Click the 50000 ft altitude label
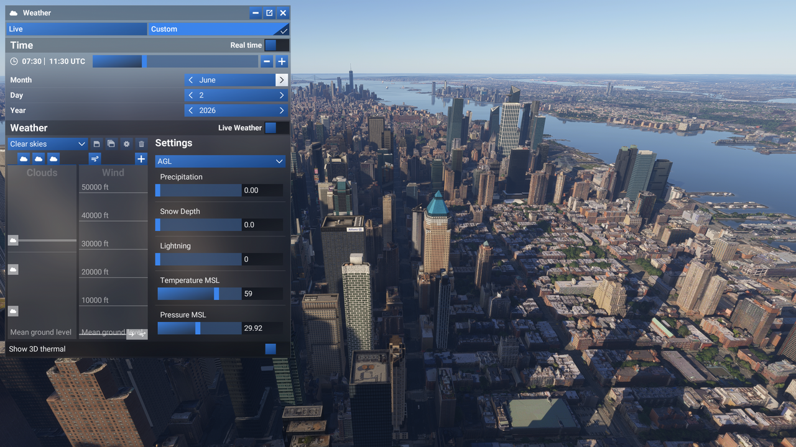This screenshot has width=796, height=447. pos(95,187)
